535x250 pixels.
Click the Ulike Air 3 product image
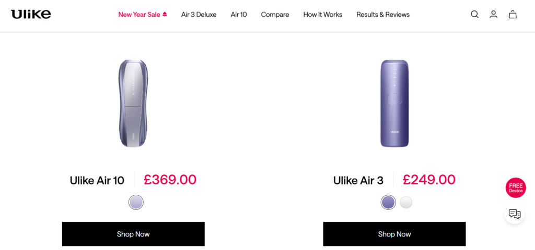pyautogui.click(x=394, y=103)
